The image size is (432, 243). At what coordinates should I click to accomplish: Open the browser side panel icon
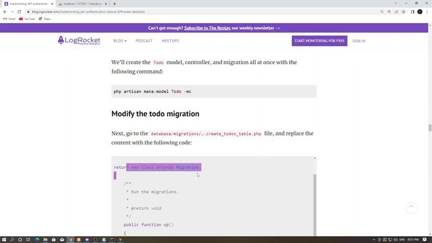click(412, 12)
